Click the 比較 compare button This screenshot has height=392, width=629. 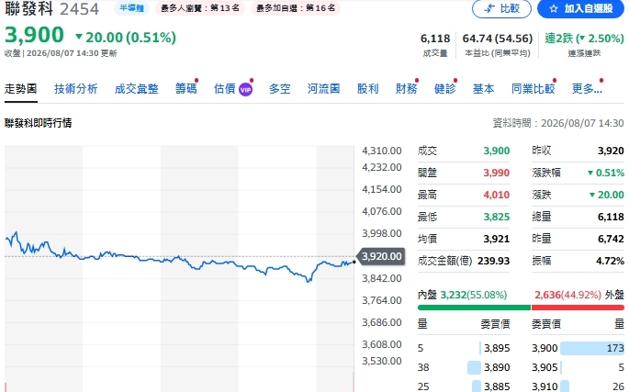click(501, 8)
